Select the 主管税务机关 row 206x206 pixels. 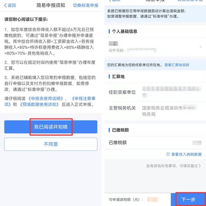coord(155,111)
